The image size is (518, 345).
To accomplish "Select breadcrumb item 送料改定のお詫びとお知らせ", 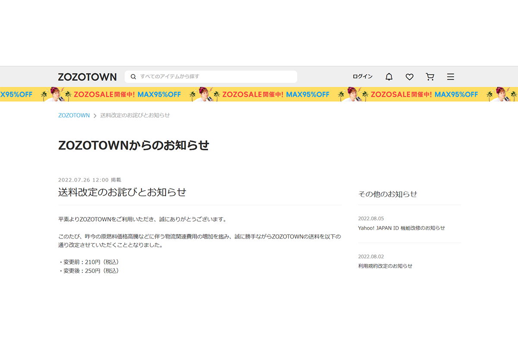I will click(135, 116).
